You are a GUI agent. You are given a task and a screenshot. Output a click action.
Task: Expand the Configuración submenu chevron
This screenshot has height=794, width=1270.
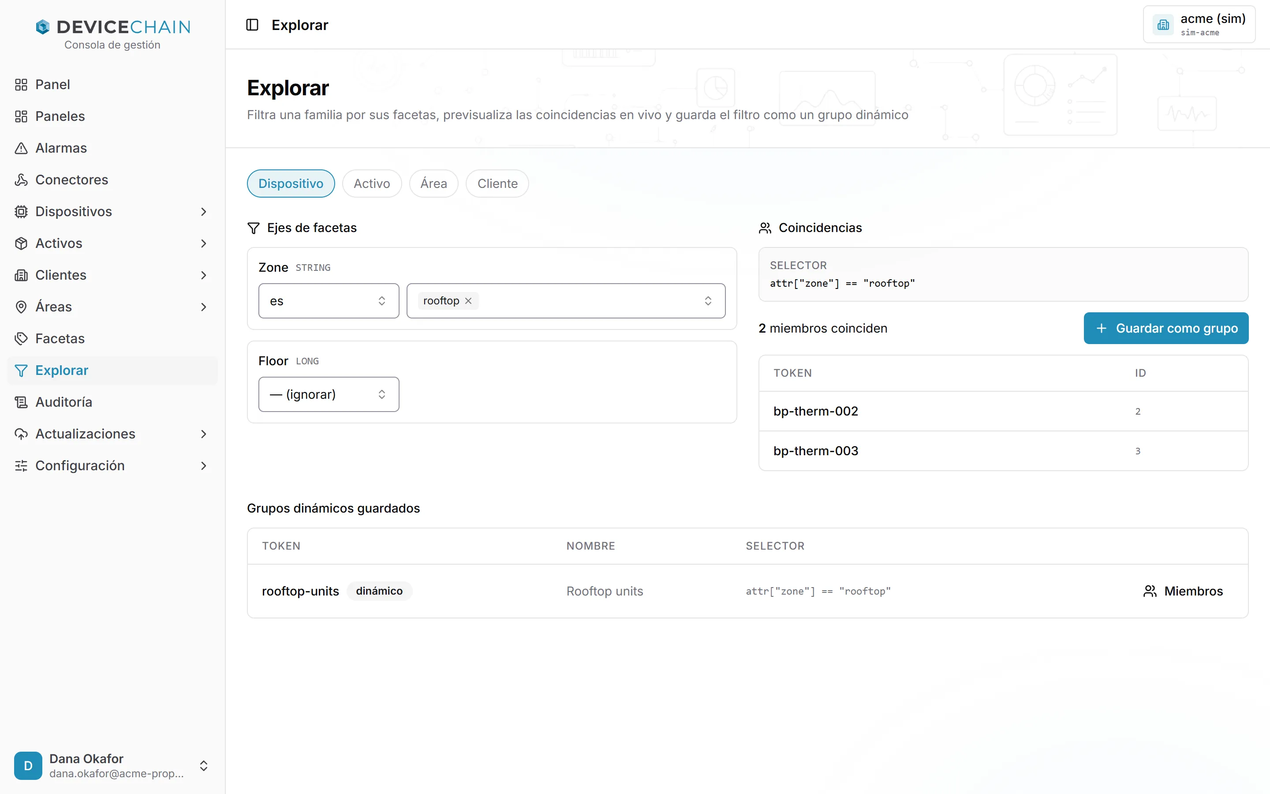204,466
